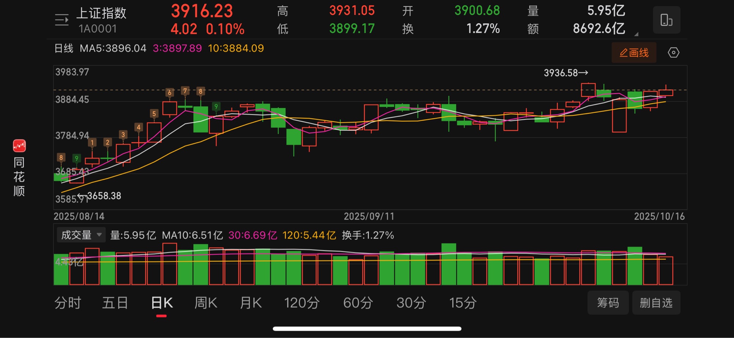The image size is (734, 338).
Task: Tap the 3936.58 high price marker
Action: coord(566,73)
